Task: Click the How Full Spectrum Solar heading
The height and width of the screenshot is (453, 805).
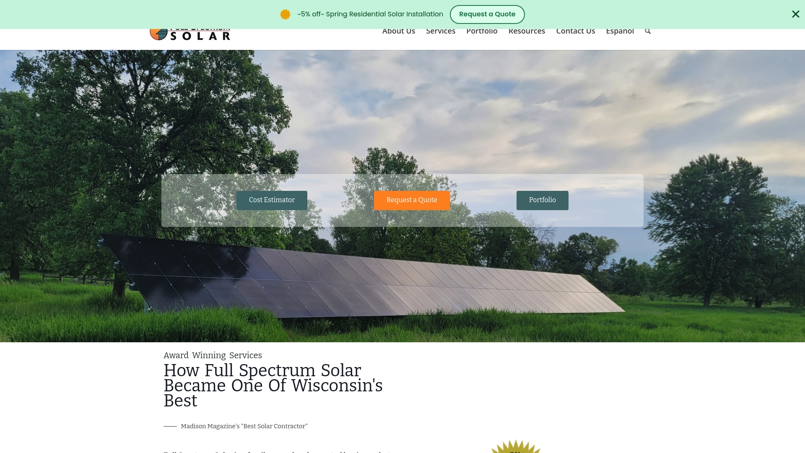Action: coord(273,385)
